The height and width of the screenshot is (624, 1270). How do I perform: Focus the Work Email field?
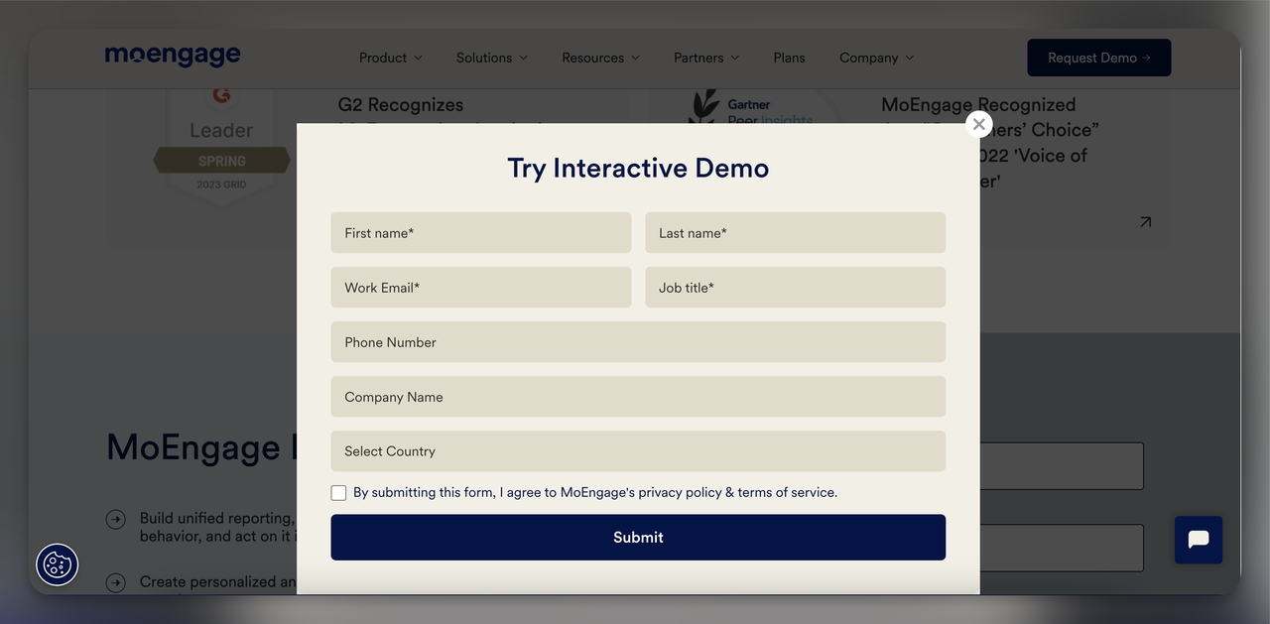pyautogui.click(x=481, y=288)
